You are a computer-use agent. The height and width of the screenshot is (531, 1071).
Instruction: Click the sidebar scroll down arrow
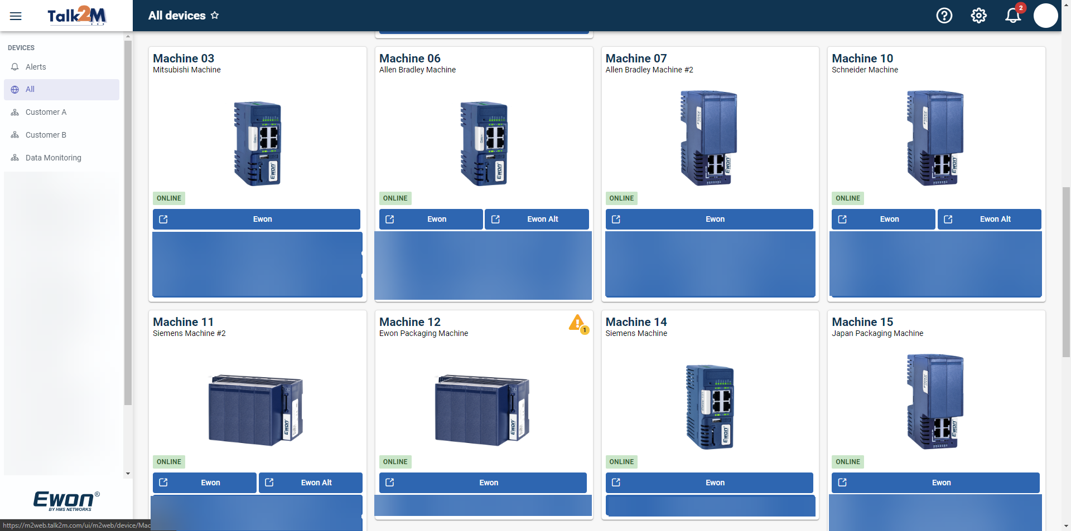pyautogui.click(x=128, y=474)
